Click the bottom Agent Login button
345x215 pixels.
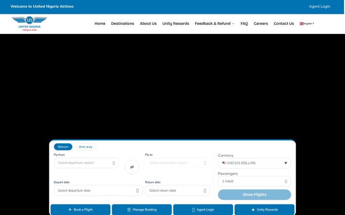(x=203, y=210)
